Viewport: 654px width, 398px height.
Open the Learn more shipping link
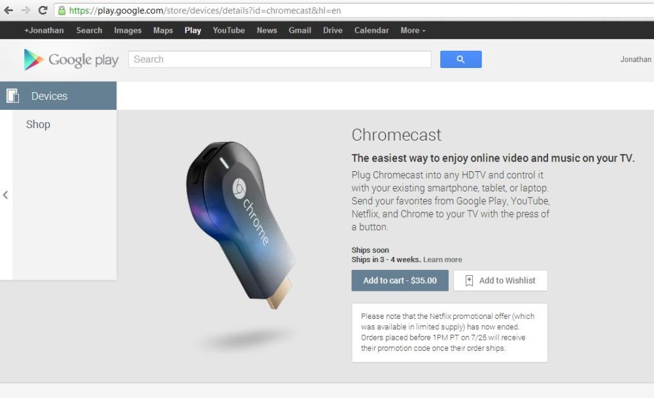pos(443,259)
